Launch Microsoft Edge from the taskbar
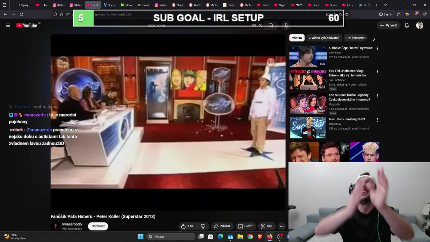 [x=220, y=237]
